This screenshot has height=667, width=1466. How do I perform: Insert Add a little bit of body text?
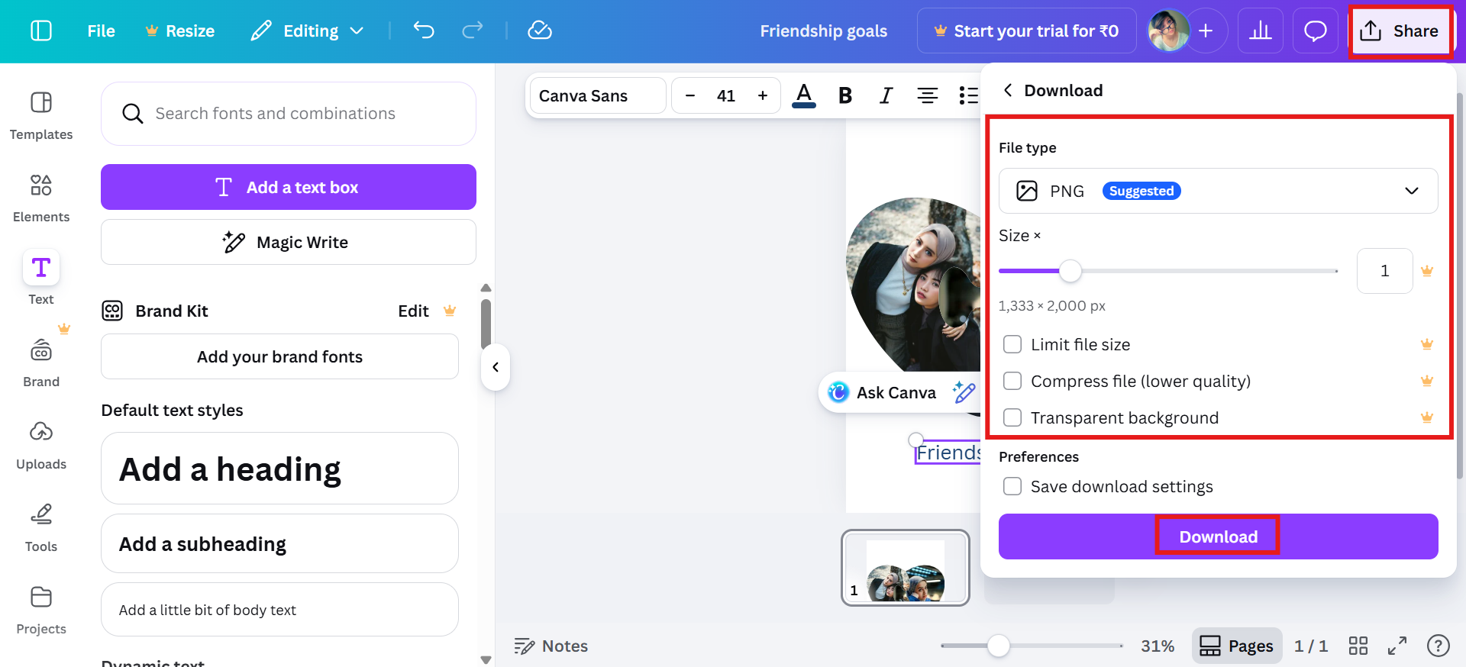[x=279, y=610]
